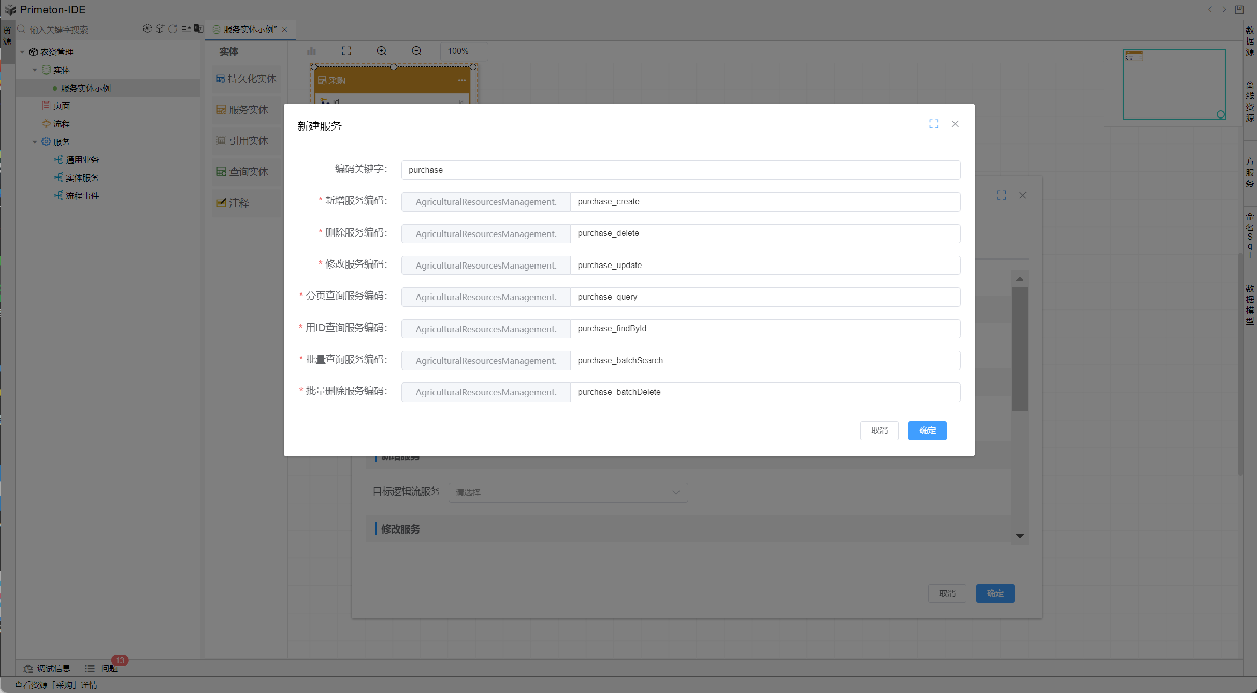
Task: Click the add module cube icon
Action: click(x=160, y=28)
